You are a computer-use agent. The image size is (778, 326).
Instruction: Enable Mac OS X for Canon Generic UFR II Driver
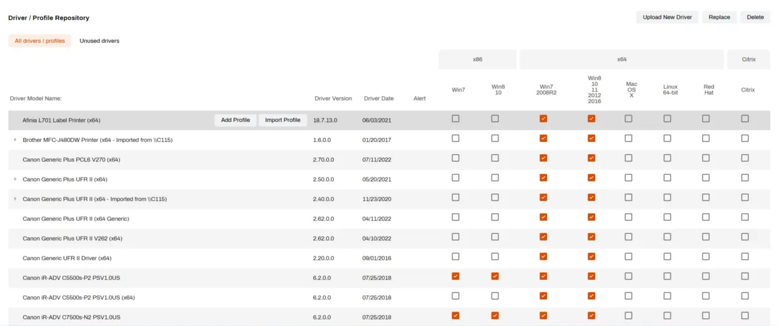tap(628, 257)
